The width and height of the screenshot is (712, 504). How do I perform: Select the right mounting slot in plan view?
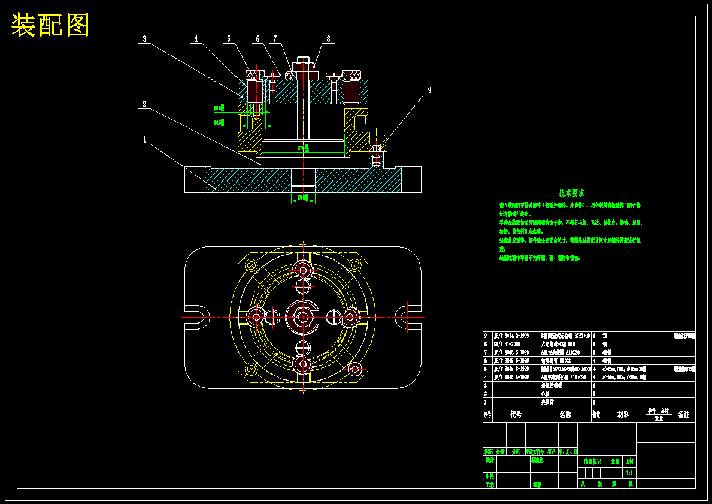point(408,317)
